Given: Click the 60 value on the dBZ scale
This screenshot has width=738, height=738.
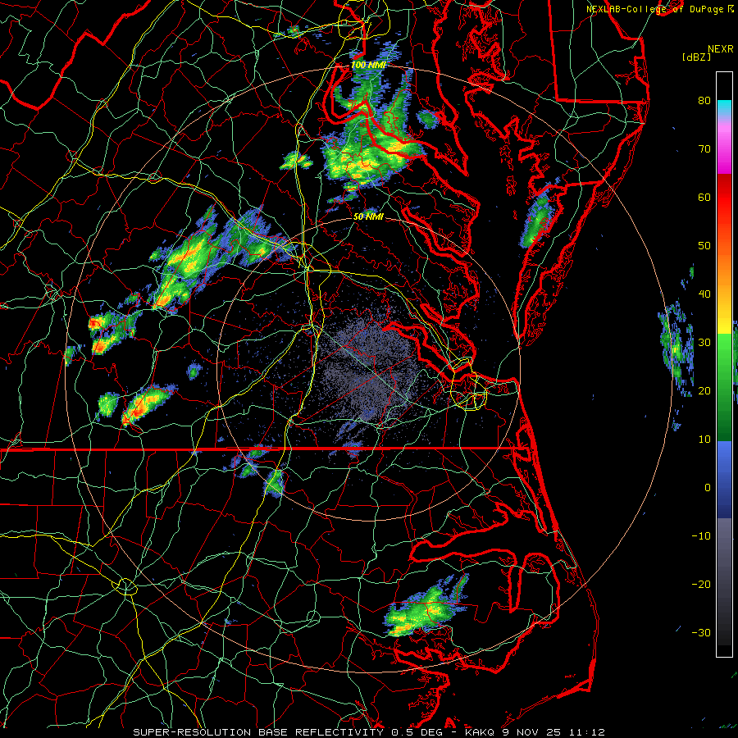Looking at the screenshot, I should (x=704, y=197).
